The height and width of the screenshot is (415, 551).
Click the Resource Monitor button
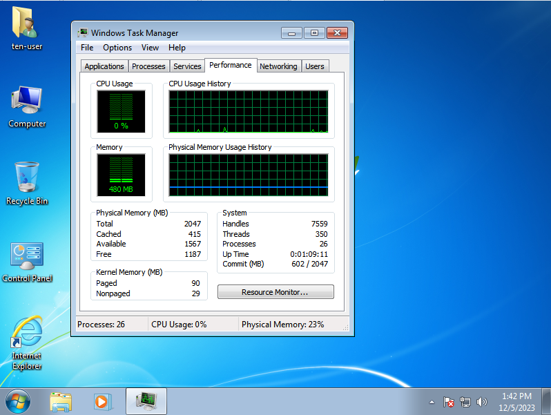275,292
